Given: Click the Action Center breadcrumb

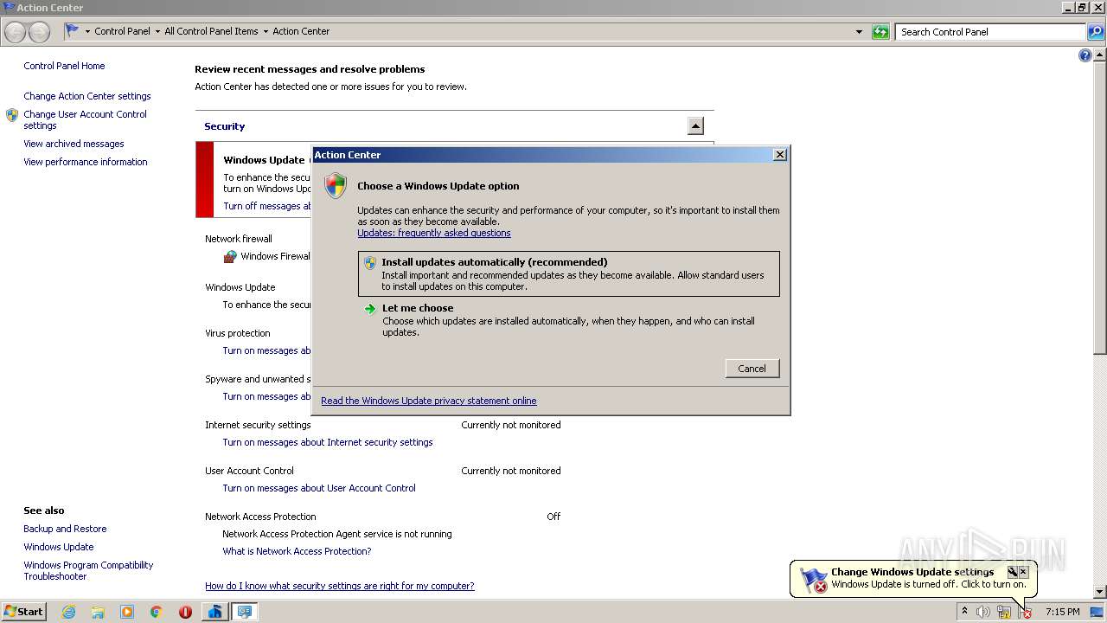Looking at the screenshot, I should click(x=301, y=31).
